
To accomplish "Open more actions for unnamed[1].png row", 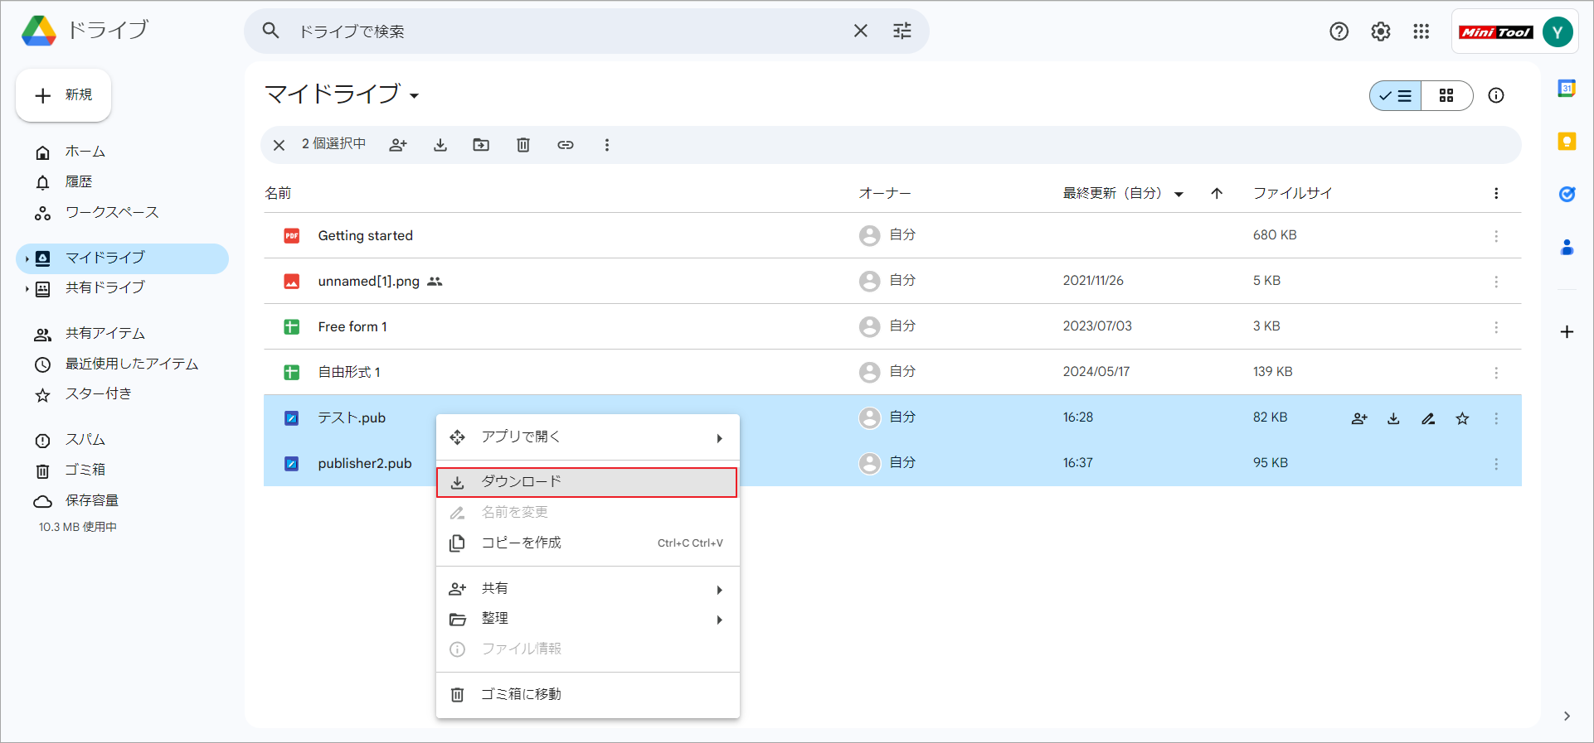I will click(1496, 282).
